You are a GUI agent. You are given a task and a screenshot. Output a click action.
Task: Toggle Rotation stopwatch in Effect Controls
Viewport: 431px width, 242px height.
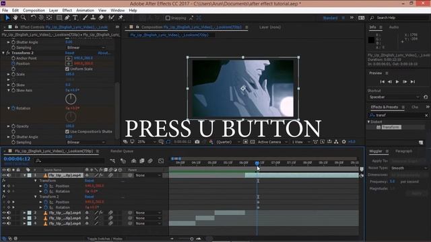pos(13,108)
